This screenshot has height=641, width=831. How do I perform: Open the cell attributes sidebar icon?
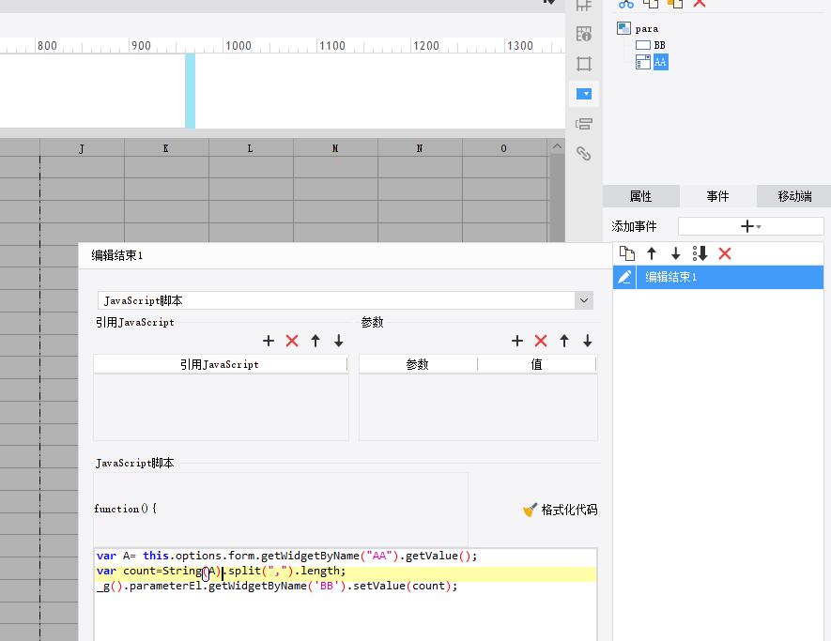click(583, 34)
